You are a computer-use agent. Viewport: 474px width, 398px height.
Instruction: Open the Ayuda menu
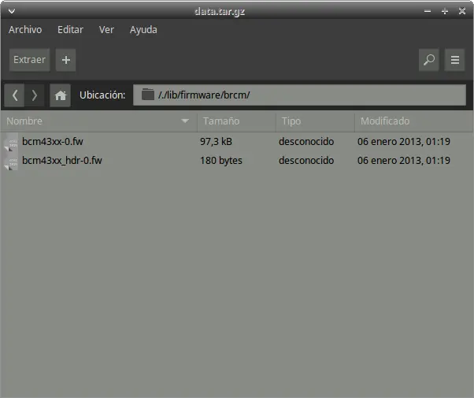[x=143, y=30]
